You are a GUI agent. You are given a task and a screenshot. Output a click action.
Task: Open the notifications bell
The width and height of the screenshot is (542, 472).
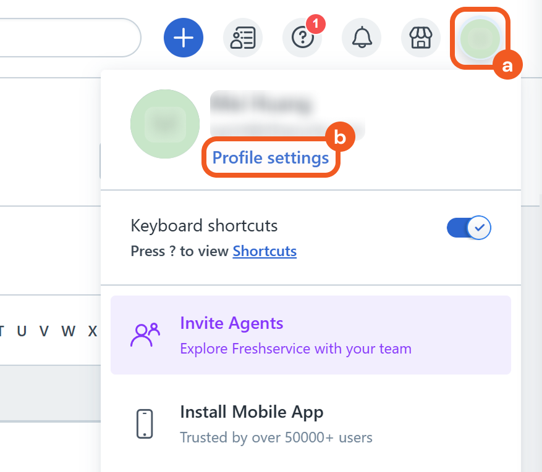[x=362, y=38]
